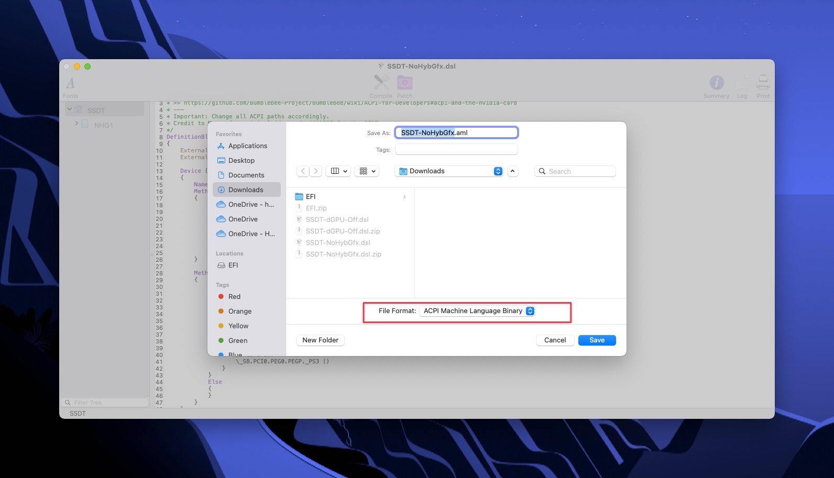This screenshot has width=834, height=478.
Task: Click the Print toolbar icon
Action: click(763, 83)
